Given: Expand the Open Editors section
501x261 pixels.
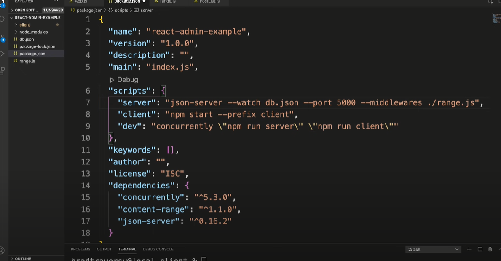Looking at the screenshot, I should [x=26, y=10].
